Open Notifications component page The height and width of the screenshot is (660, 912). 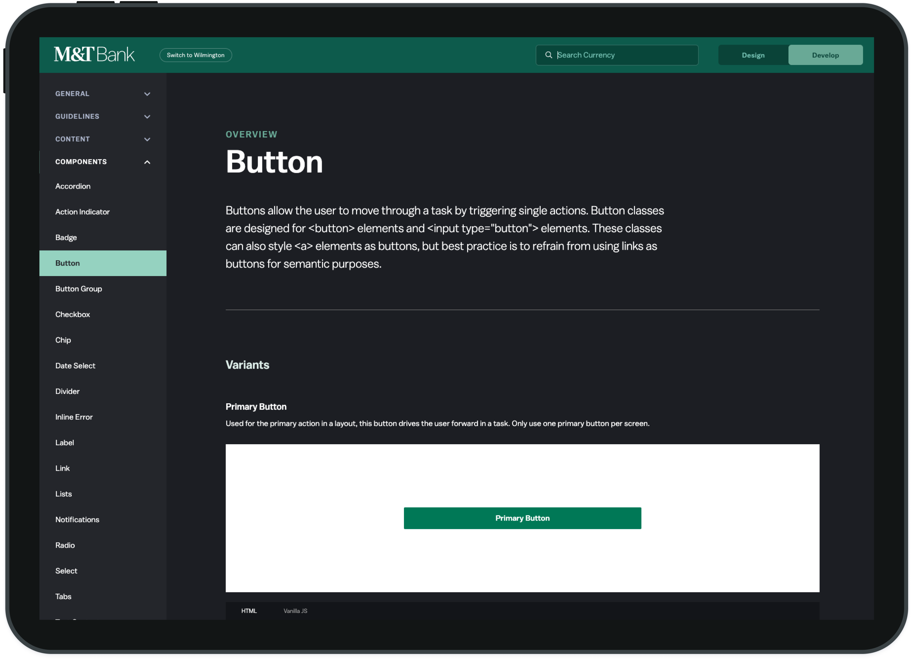[77, 520]
